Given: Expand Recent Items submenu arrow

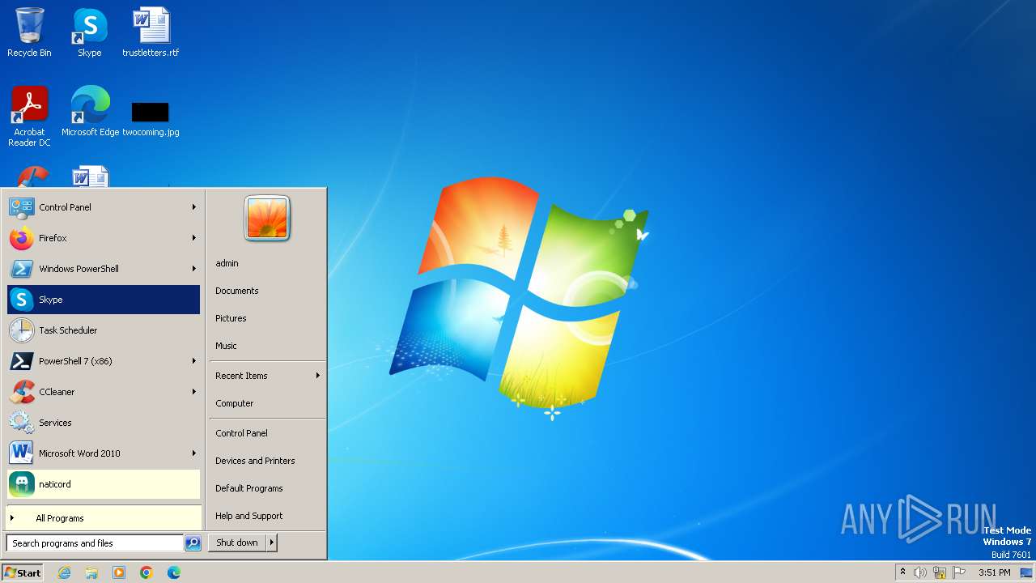Looking at the screenshot, I should tap(318, 376).
